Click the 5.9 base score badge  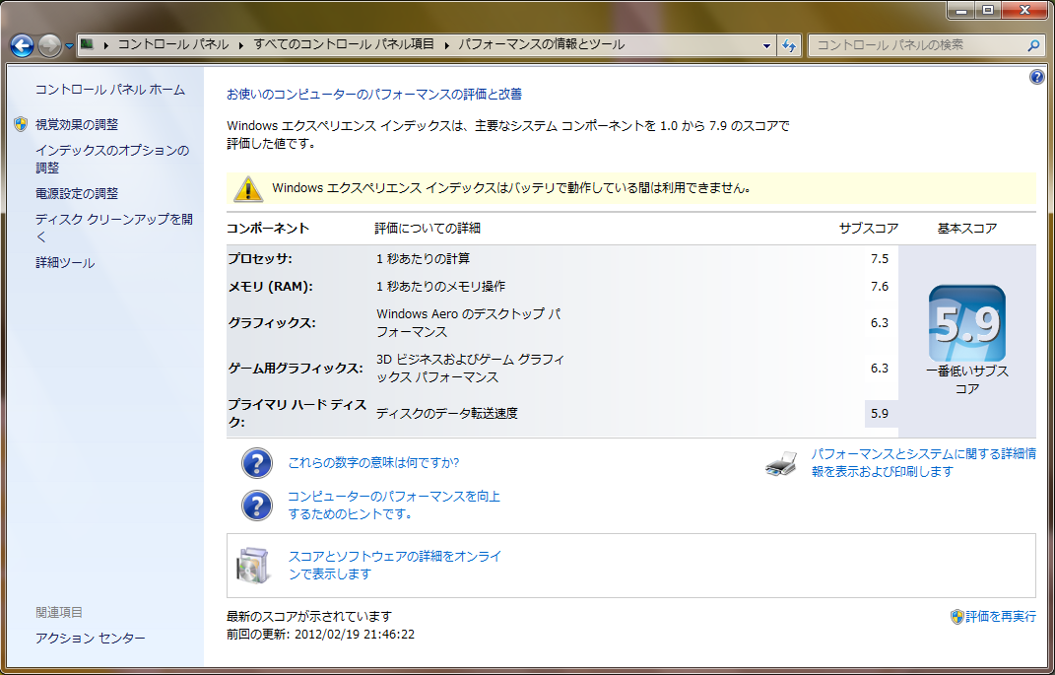coord(967,323)
